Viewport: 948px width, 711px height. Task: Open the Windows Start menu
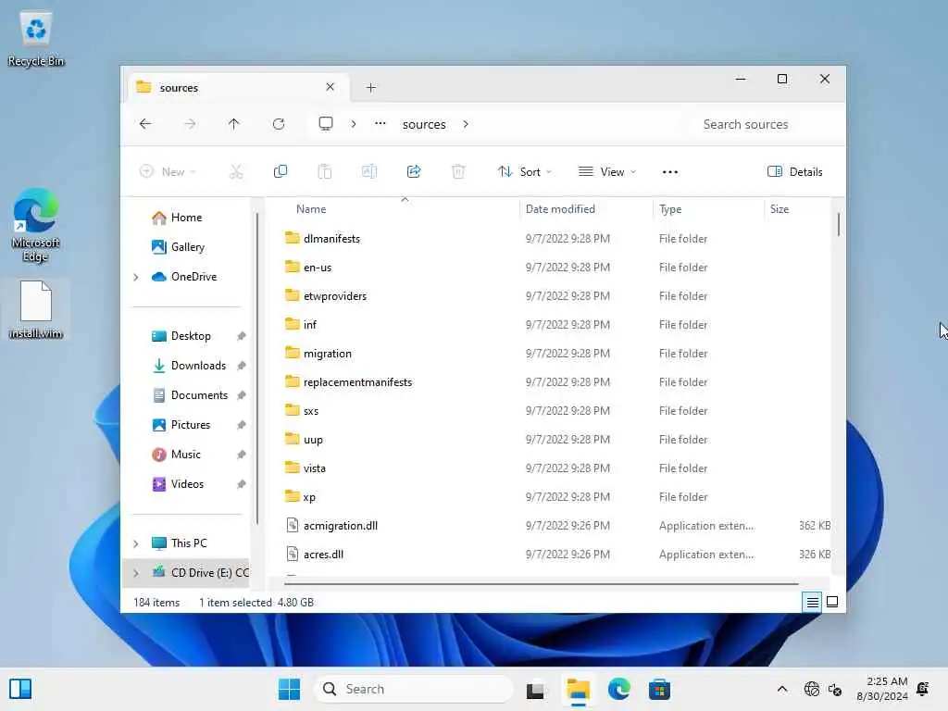(x=289, y=689)
